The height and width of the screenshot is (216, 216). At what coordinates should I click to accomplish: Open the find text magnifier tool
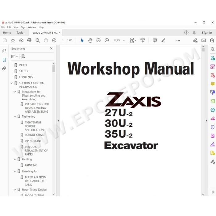click(38, 40)
